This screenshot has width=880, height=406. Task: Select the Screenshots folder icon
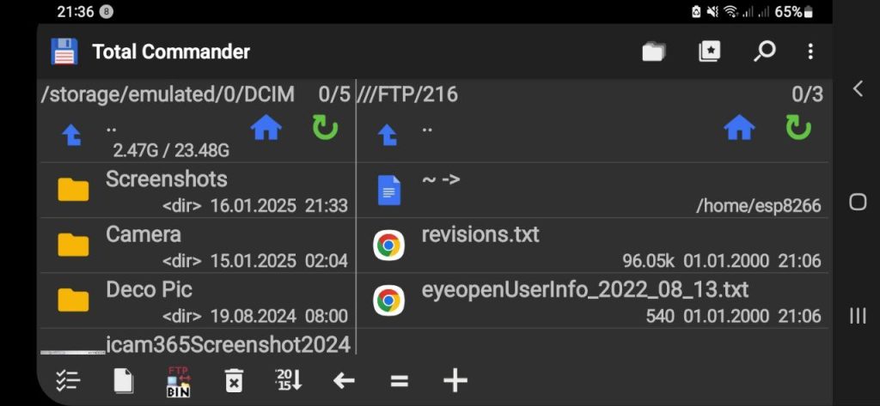73,190
